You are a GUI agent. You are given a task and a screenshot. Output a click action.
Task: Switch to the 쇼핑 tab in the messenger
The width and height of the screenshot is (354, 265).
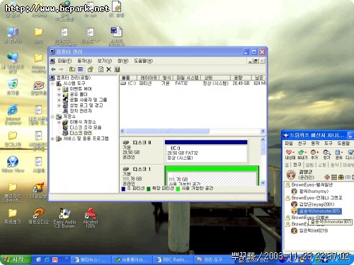(322, 165)
